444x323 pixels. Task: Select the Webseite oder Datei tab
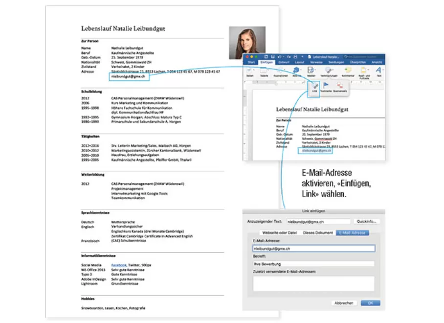[280, 233]
